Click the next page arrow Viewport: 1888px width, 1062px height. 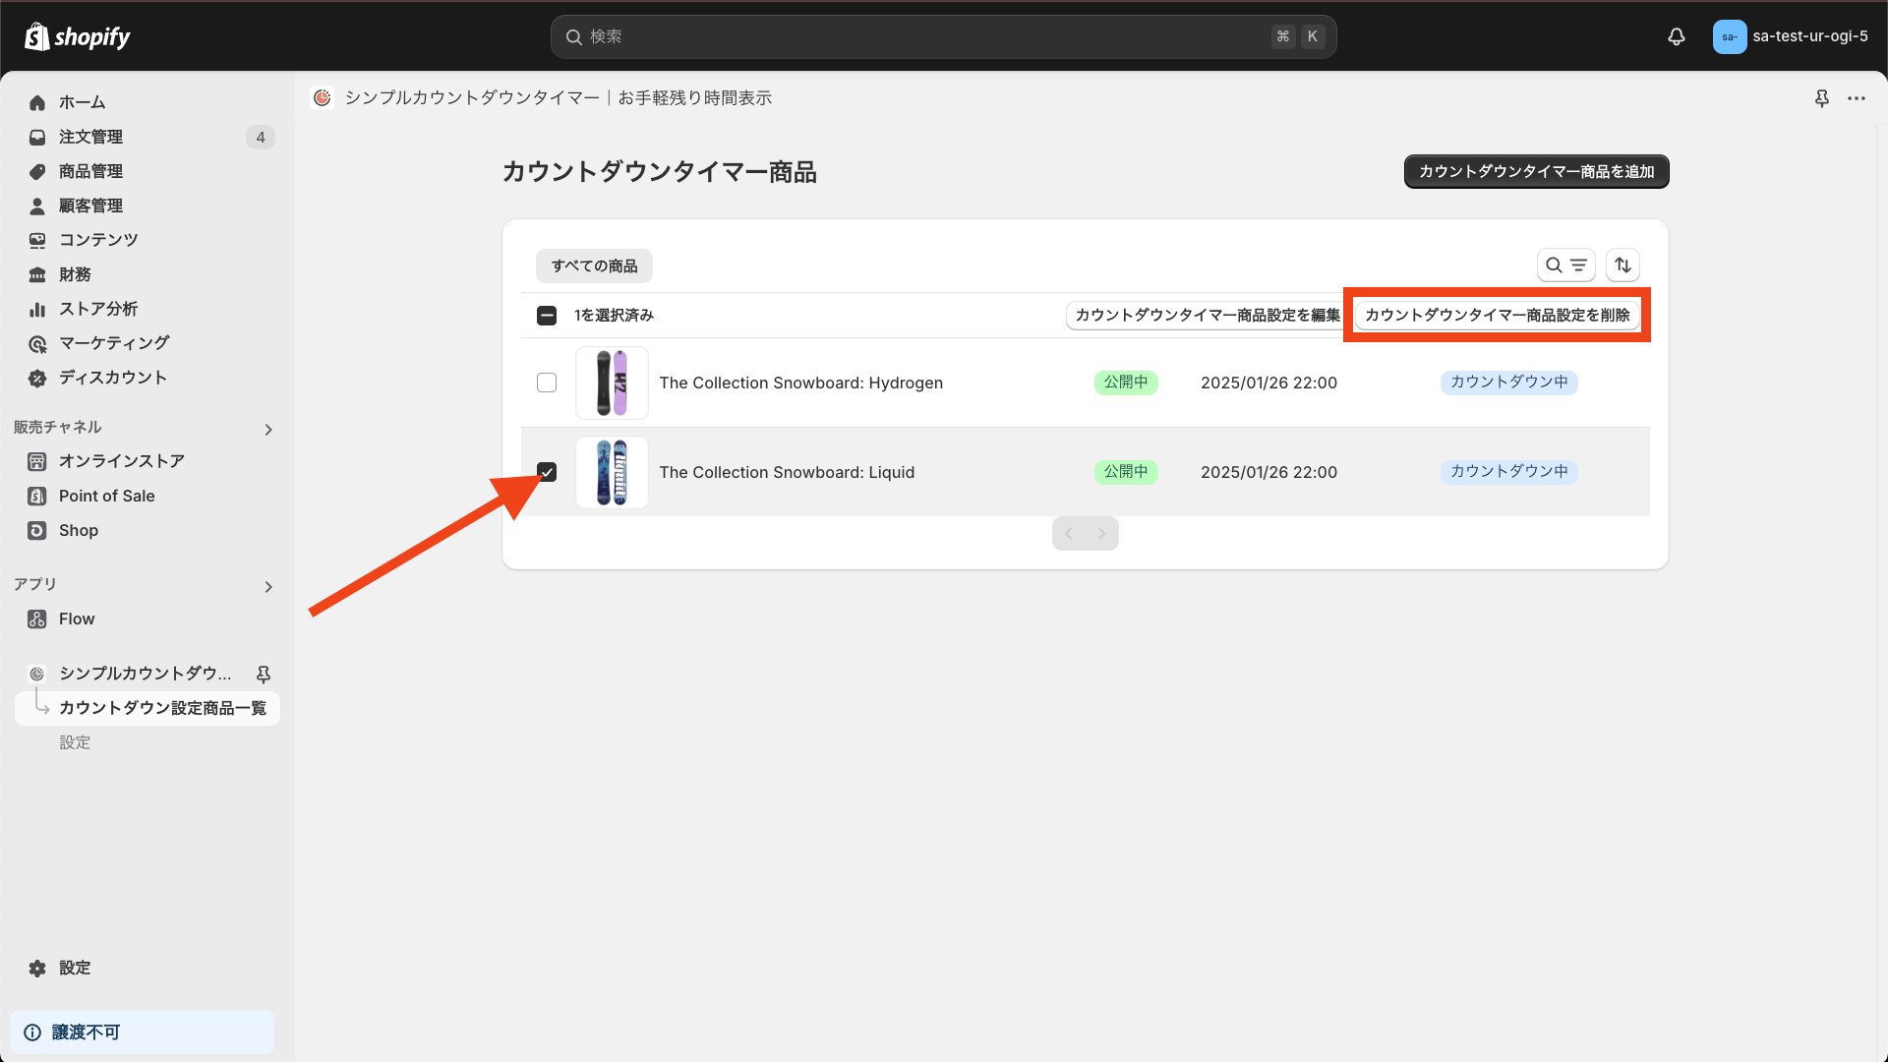coord(1102,533)
